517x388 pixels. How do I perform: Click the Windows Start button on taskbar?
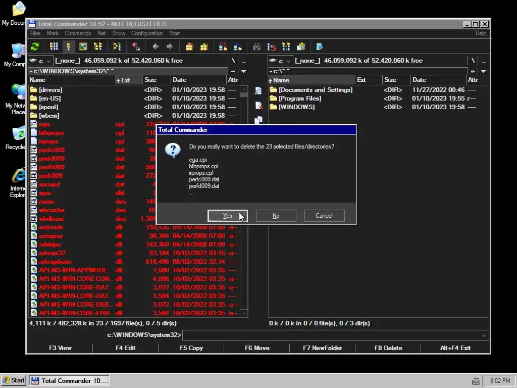tap(13, 381)
